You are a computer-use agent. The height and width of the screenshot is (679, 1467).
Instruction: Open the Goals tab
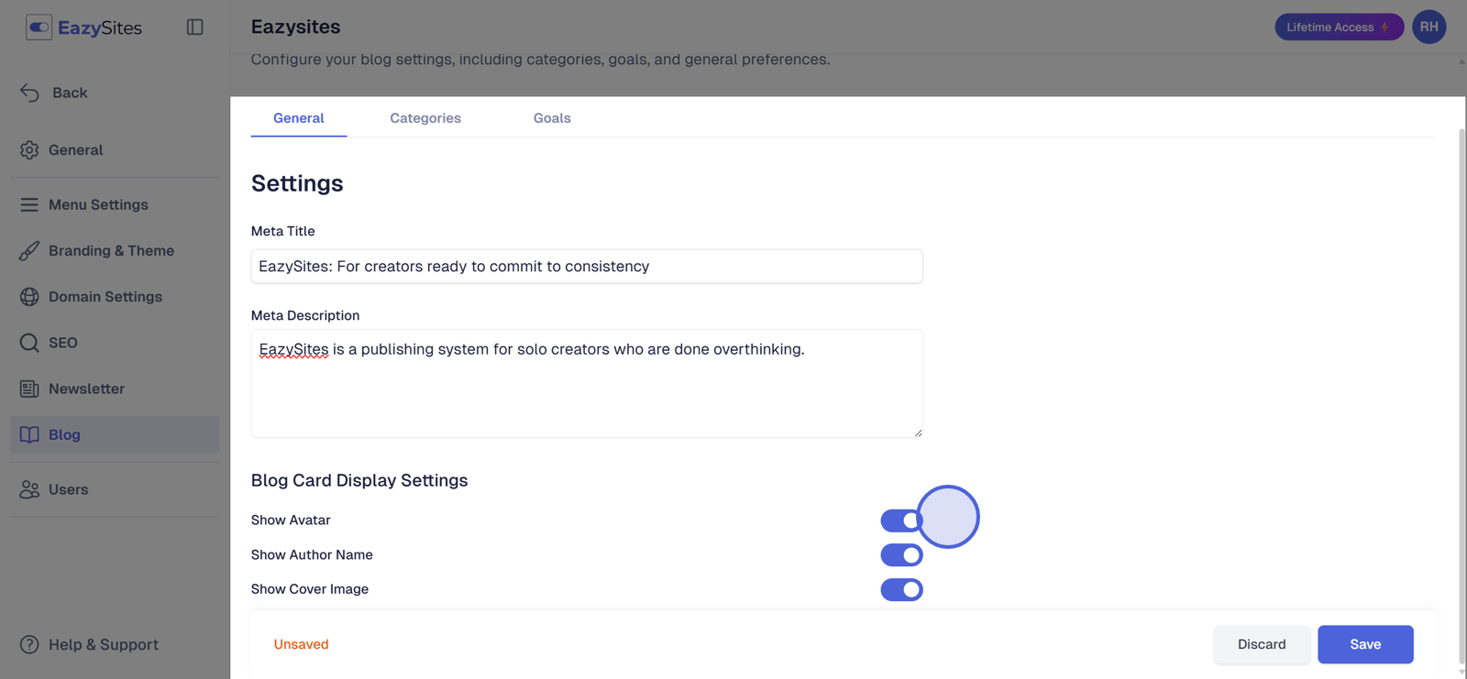552,118
